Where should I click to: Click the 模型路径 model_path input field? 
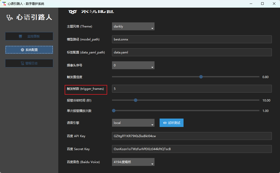[x=192, y=39]
